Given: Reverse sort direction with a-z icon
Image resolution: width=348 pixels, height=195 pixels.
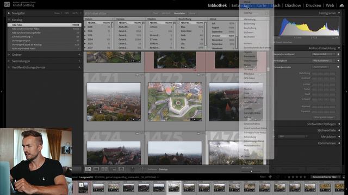Looking at the screenshot, I should point(141,169).
